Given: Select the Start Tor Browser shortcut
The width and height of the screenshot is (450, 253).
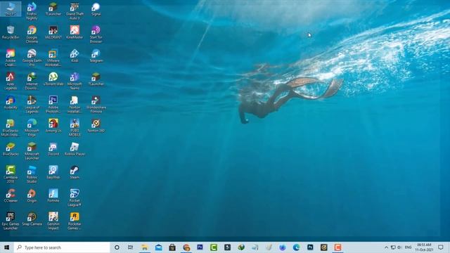Looking at the screenshot, I should (96, 34).
